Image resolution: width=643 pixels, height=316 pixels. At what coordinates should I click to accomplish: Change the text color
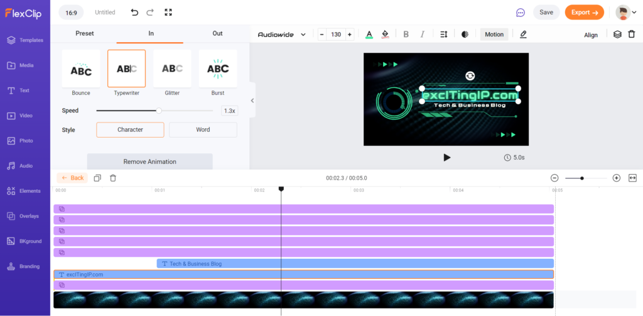pyautogui.click(x=369, y=35)
